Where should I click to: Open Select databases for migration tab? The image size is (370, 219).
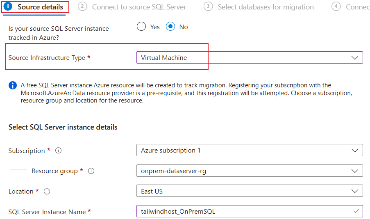(266, 7)
